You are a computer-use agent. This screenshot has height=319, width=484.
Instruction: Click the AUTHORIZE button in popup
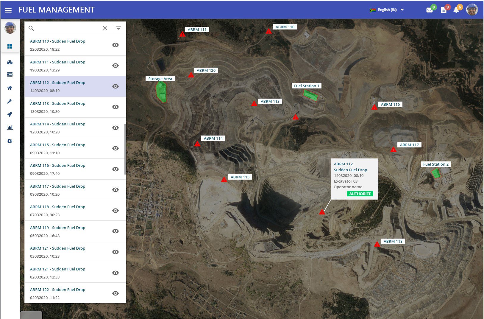tap(360, 194)
